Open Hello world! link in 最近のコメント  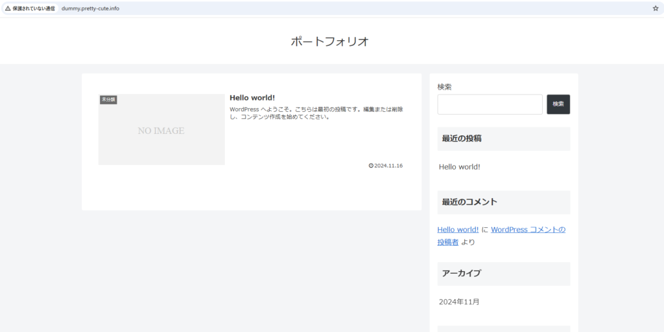tap(458, 230)
